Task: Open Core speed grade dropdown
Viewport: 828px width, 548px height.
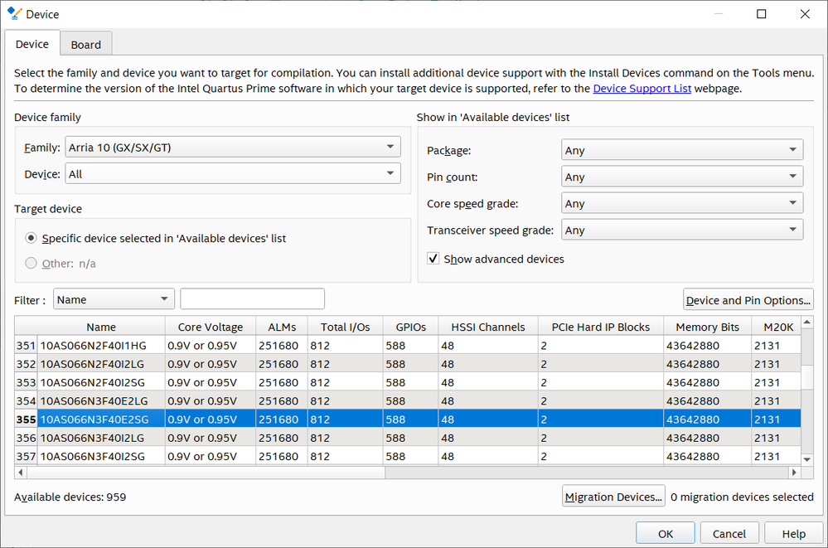Action: click(x=681, y=203)
